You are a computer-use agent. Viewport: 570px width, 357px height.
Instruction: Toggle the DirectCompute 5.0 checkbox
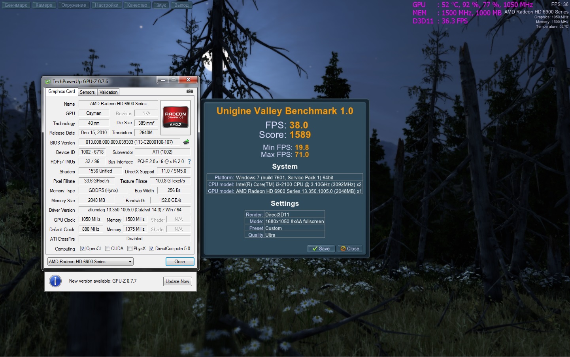point(151,249)
